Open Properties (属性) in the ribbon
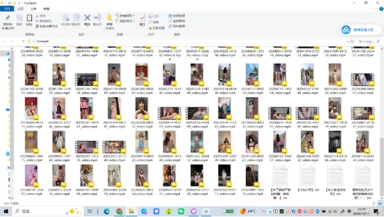The height and width of the screenshot is (217, 384). 142,20
